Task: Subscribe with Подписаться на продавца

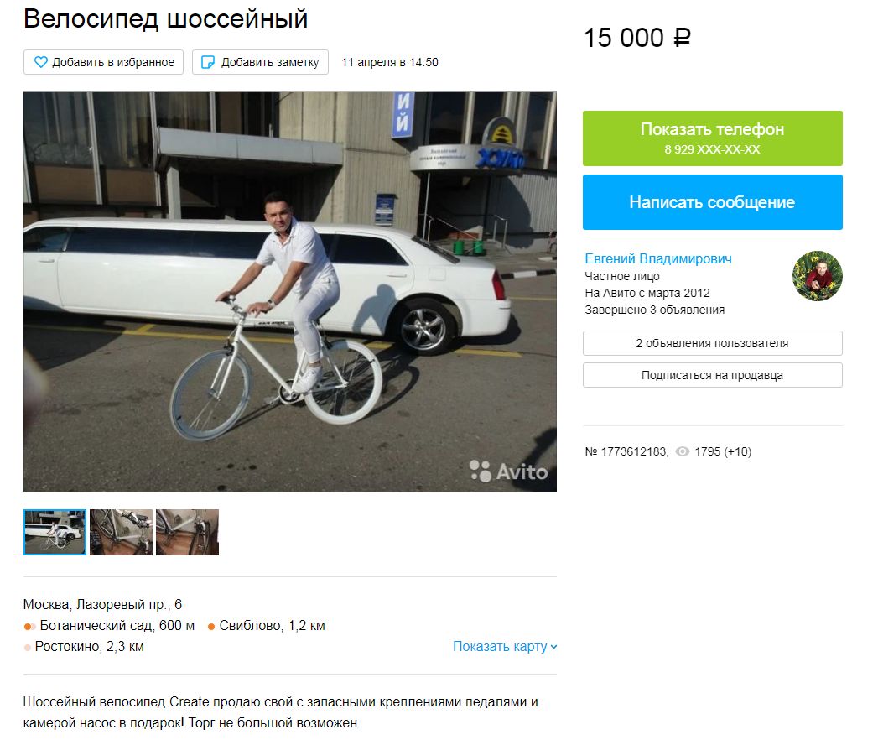Action: (712, 375)
